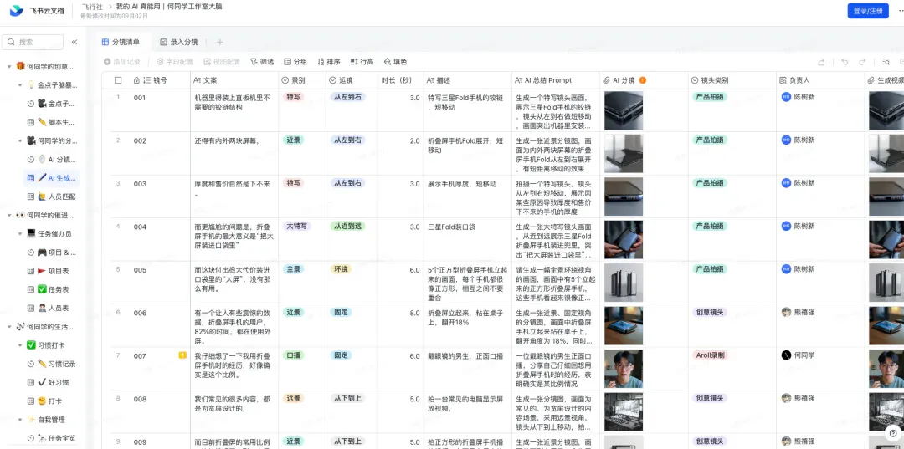This screenshot has width=904, height=449.
Task: Collapse 何同学的创意 tree node
Action: [x=9, y=67]
